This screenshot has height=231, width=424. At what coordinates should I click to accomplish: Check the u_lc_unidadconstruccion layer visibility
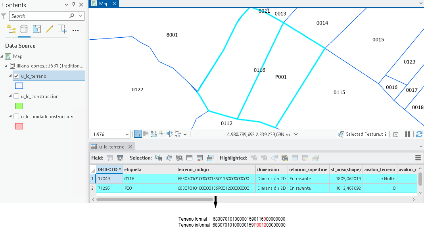tap(16, 117)
